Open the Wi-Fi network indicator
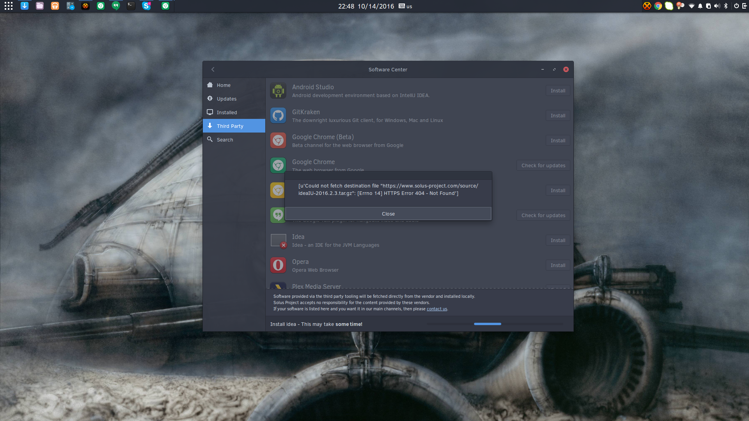Image resolution: width=749 pixels, height=421 pixels. [x=691, y=6]
